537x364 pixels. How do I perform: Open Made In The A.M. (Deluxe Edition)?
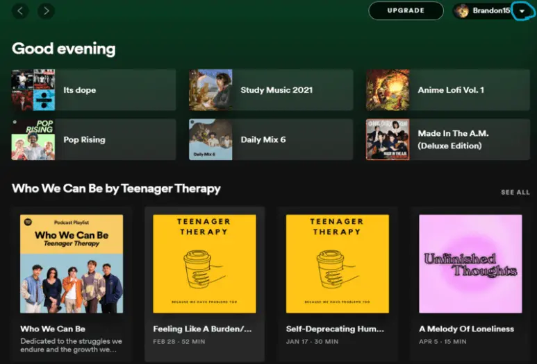click(x=448, y=139)
